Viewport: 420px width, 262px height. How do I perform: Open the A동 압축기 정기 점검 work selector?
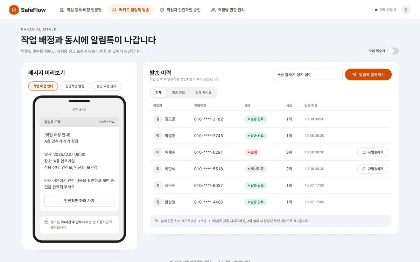pyautogui.click(x=308, y=74)
